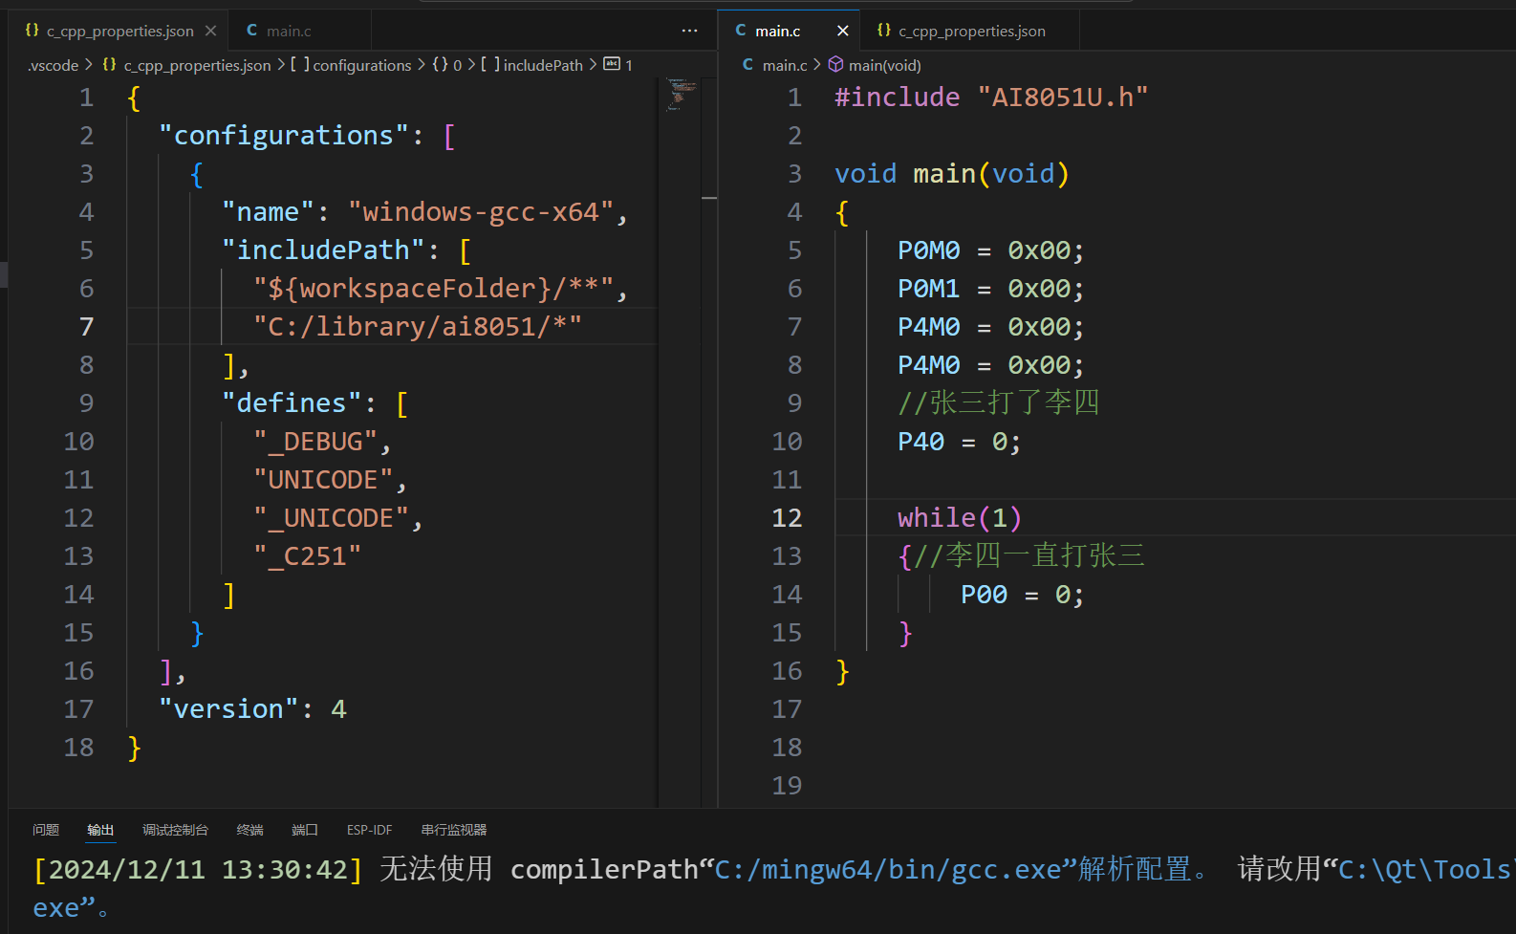Image resolution: width=1516 pixels, height=934 pixels.
Task: Click the last breadcrumb string item 1
Action: click(x=629, y=65)
